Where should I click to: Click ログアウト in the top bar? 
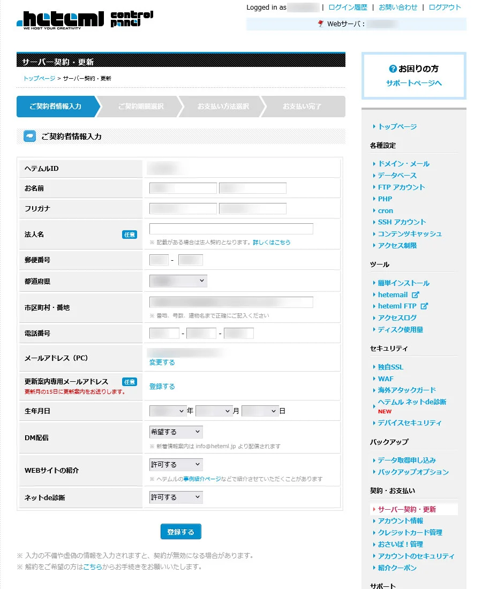(x=445, y=7)
